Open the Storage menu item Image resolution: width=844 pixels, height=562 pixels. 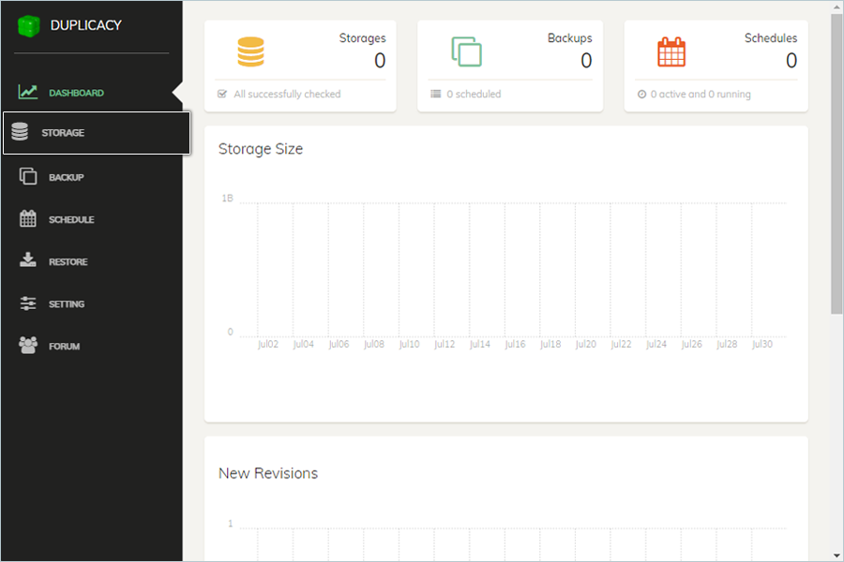coord(97,133)
